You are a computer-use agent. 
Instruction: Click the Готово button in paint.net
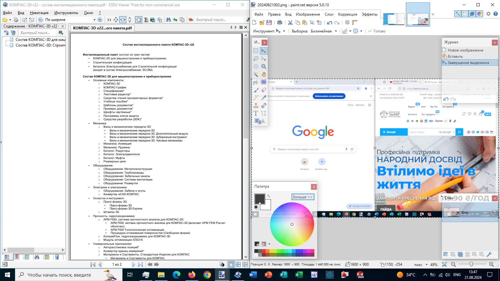pyautogui.click(x=377, y=31)
